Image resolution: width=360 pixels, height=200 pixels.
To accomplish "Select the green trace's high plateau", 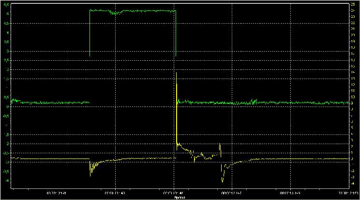I will click(133, 11).
